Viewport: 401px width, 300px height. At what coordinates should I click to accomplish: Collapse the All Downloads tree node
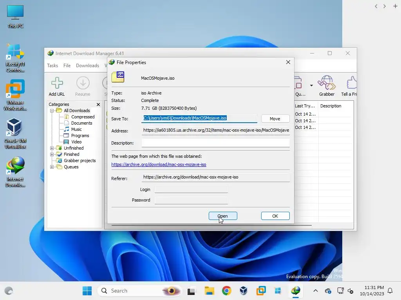click(52, 111)
